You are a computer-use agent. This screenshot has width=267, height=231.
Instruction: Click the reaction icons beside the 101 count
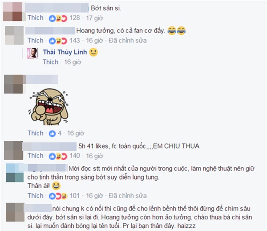click(58, 196)
